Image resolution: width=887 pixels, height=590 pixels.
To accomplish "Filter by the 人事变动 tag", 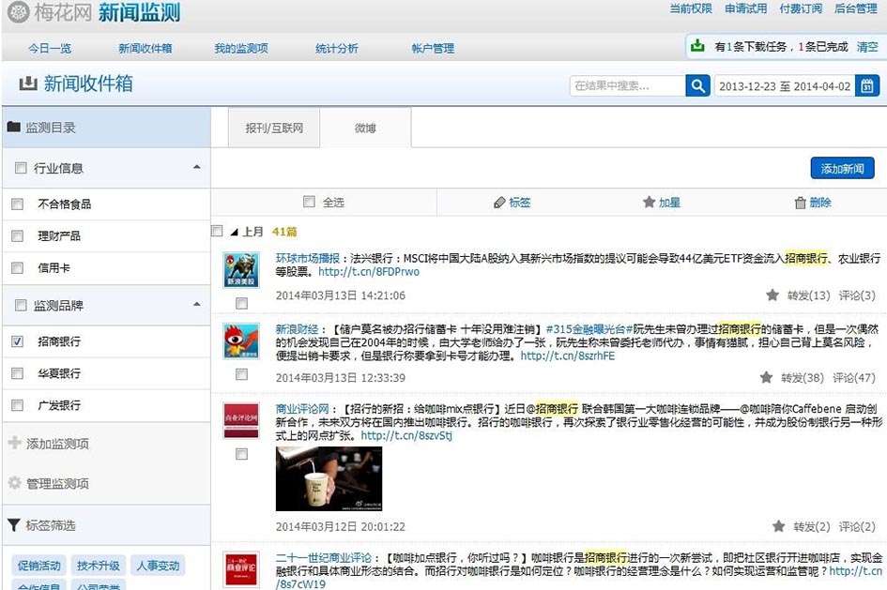I will [x=158, y=565].
